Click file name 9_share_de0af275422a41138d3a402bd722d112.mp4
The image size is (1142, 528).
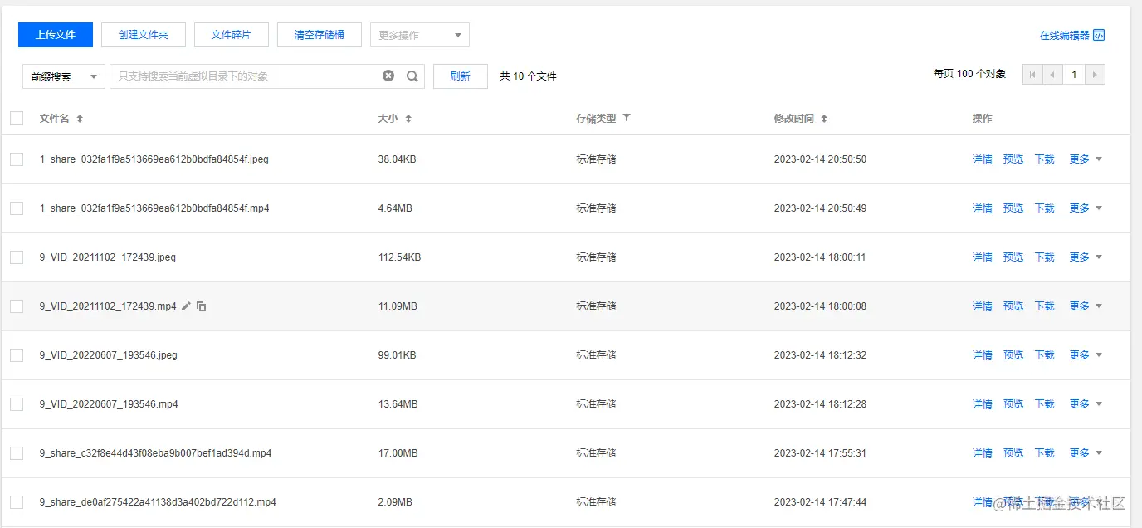point(158,502)
